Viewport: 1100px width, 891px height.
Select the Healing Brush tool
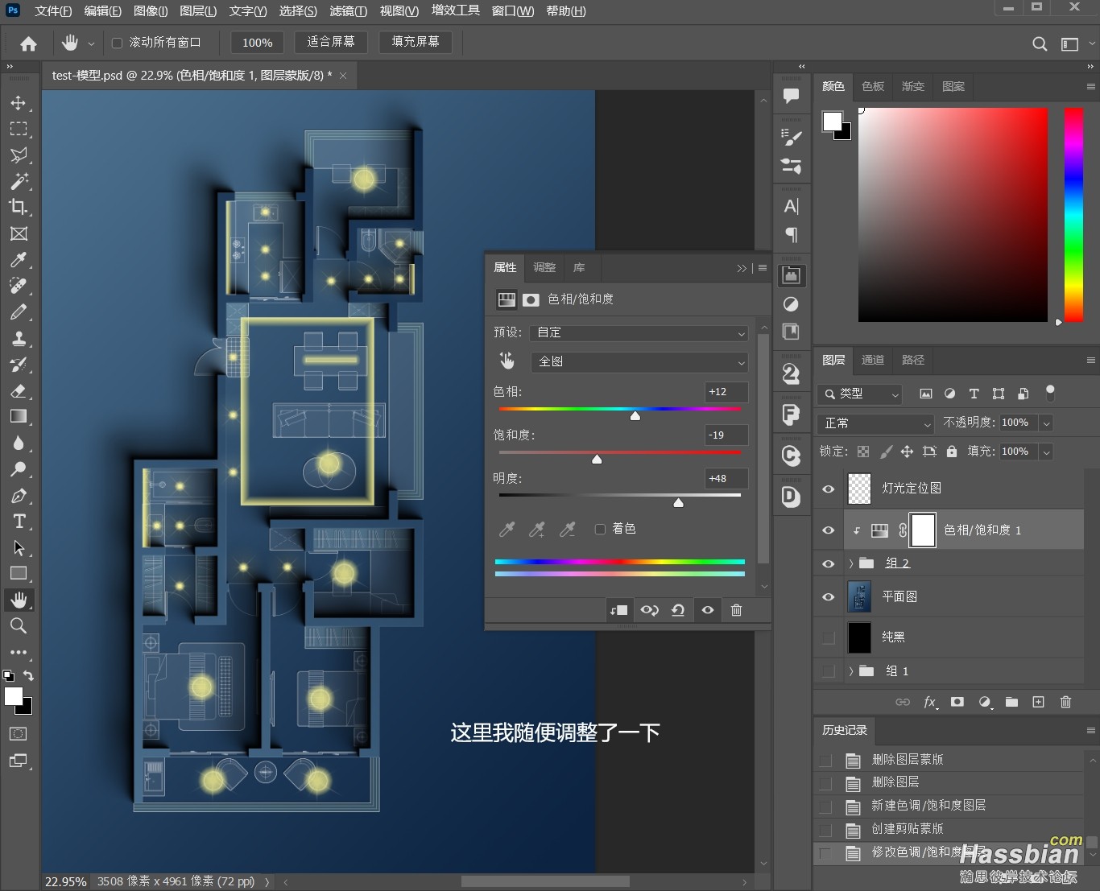(x=19, y=286)
